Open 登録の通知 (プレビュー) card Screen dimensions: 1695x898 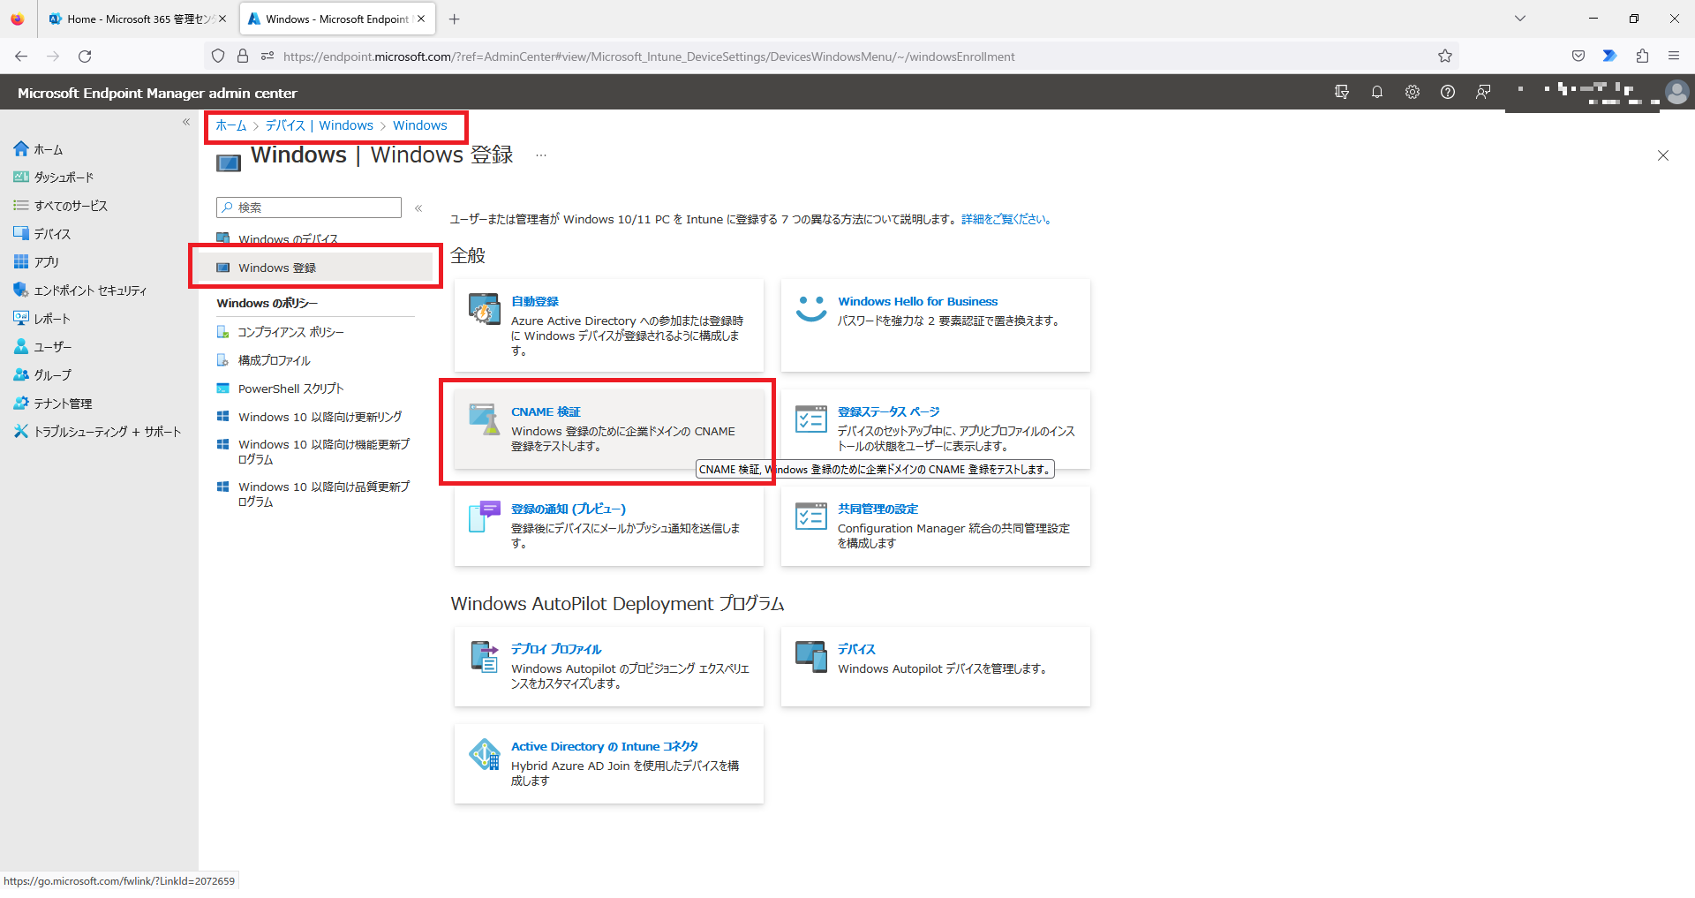(609, 526)
